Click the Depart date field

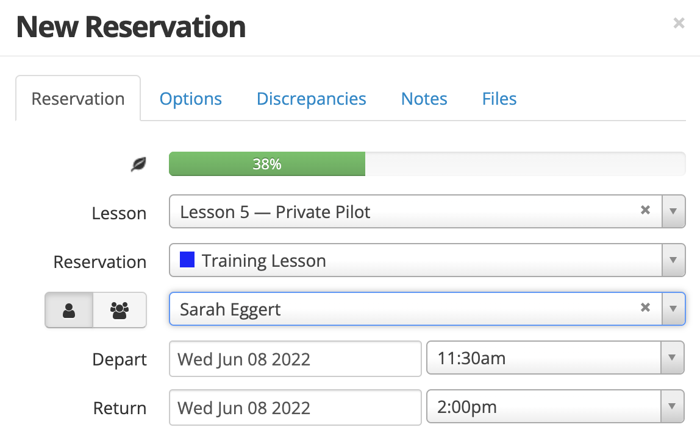(x=295, y=359)
